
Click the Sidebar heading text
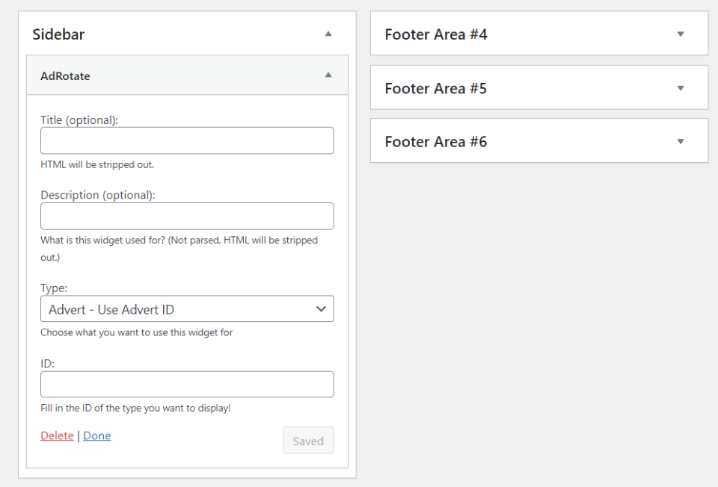pos(58,34)
